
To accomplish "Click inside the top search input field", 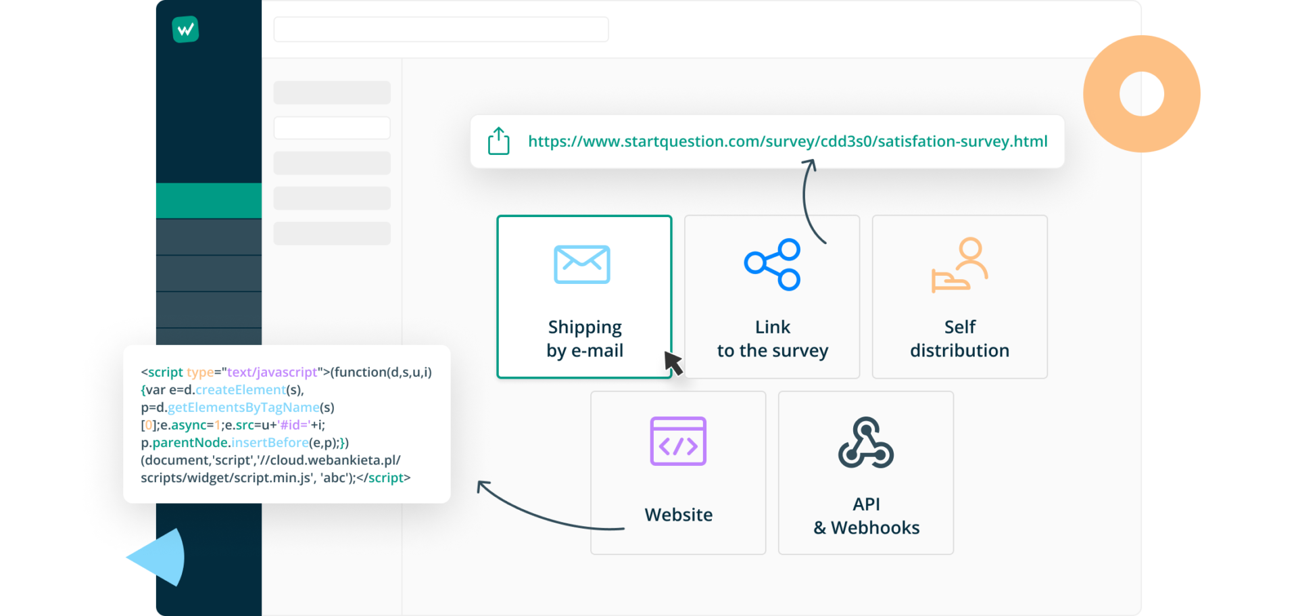I will point(440,29).
